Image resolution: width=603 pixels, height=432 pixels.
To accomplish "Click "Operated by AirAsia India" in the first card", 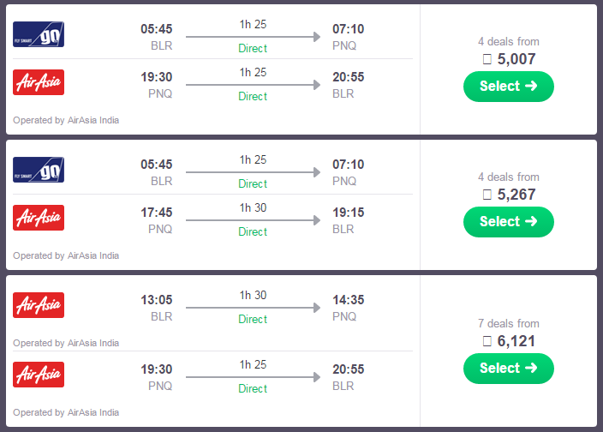I will coord(66,120).
